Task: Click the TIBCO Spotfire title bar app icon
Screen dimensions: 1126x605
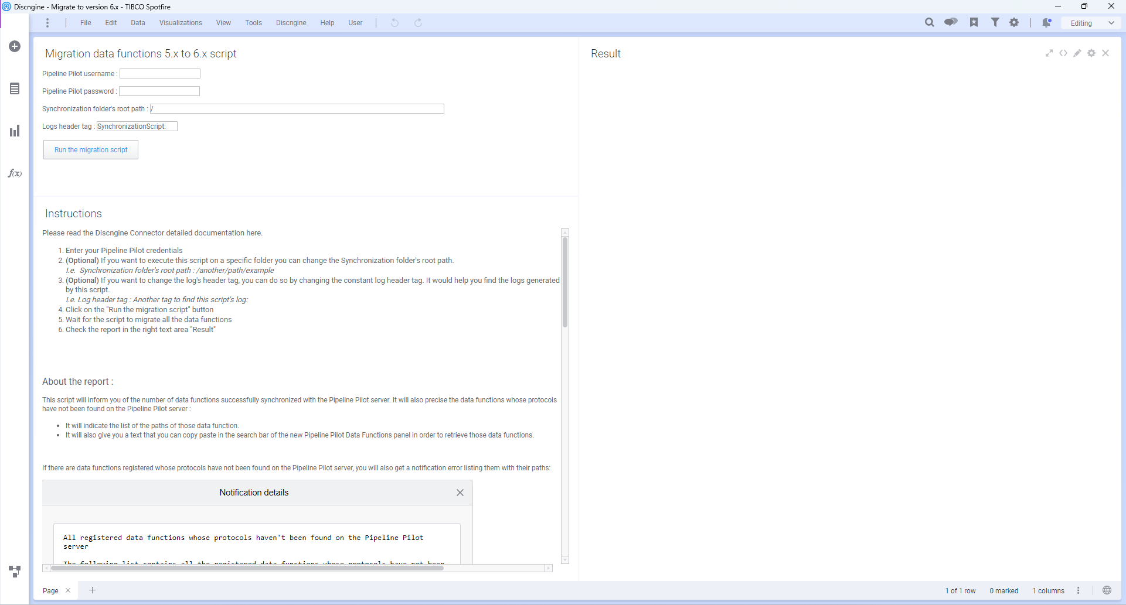Action: click(x=6, y=6)
